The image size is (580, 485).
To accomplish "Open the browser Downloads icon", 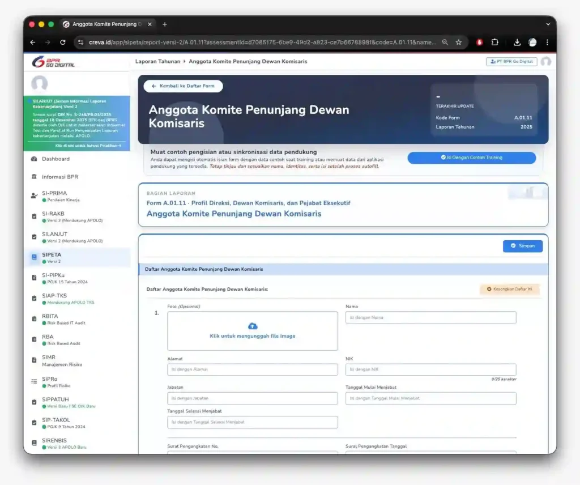I will 517,42.
